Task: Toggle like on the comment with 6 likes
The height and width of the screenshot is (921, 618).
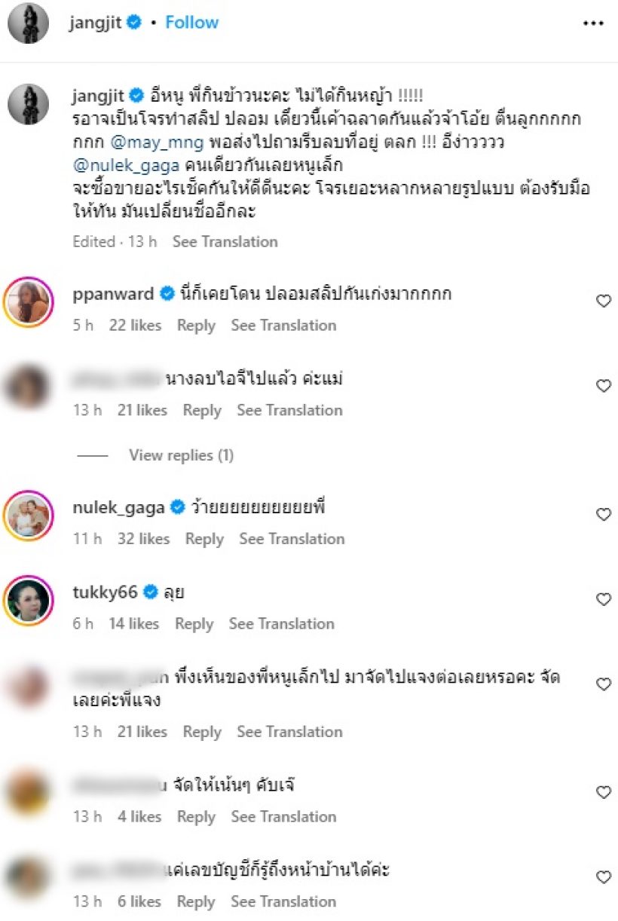Action: (604, 877)
